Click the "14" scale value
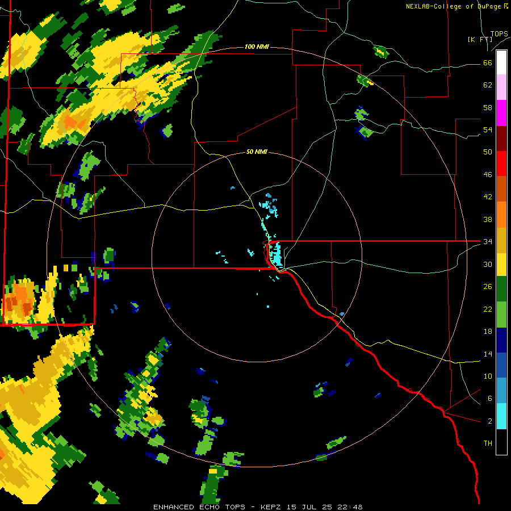 click(488, 354)
